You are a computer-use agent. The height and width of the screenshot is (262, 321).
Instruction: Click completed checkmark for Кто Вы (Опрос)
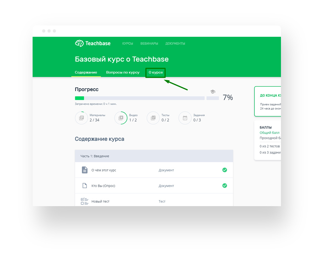click(225, 186)
